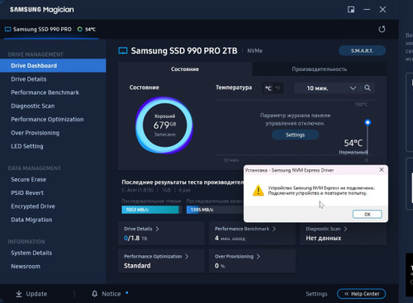Open the Help Center button
The width and height of the screenshot is (413, 303).
click(361, 294)
